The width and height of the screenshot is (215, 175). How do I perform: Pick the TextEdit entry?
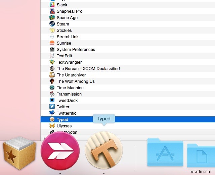[x=64, y=56]
